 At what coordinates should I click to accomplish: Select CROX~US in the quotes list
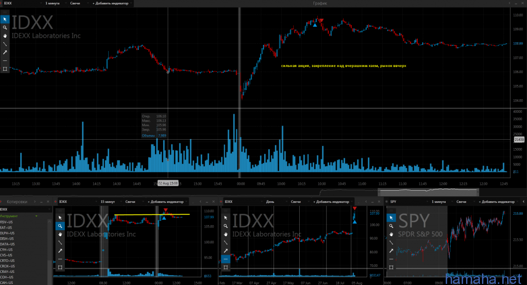coord(7,266)
